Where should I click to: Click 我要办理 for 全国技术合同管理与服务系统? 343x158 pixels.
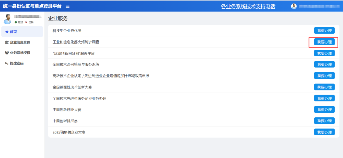(x=324, y=64)
